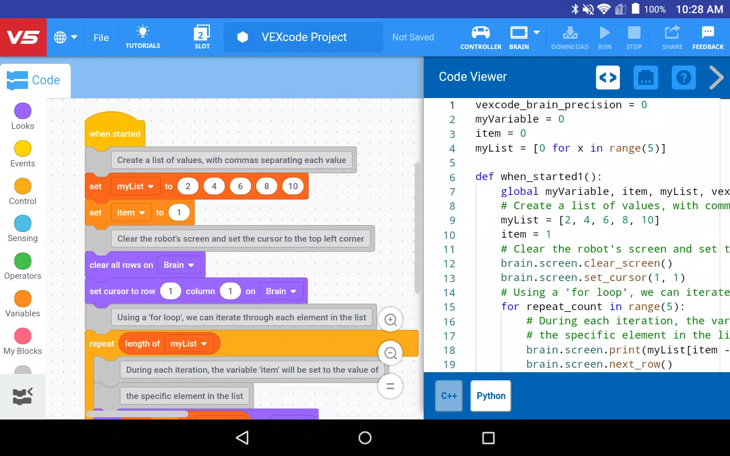This screenshot has height=456, width=730.
Task: Open Tutorials lightbulb icon
Action: point(143,32)
